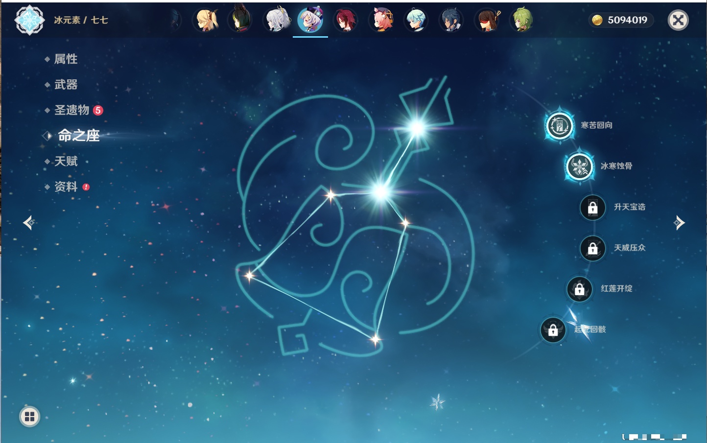Close the character screen with X button
Screen dimensions: 707x443
tap(678, 20)
